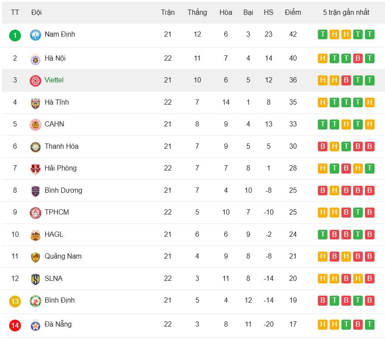The image size is (385, 341).
Task: Click the Viettel team logo
Action: pos(35,81)
